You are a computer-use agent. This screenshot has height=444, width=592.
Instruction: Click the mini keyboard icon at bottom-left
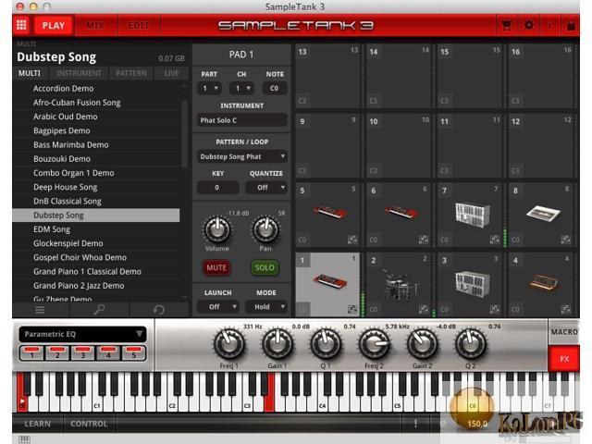[x=25, y=438]
